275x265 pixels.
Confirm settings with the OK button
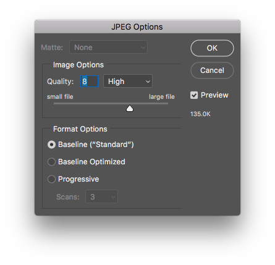pyautogui.click(x=212, y=48)
